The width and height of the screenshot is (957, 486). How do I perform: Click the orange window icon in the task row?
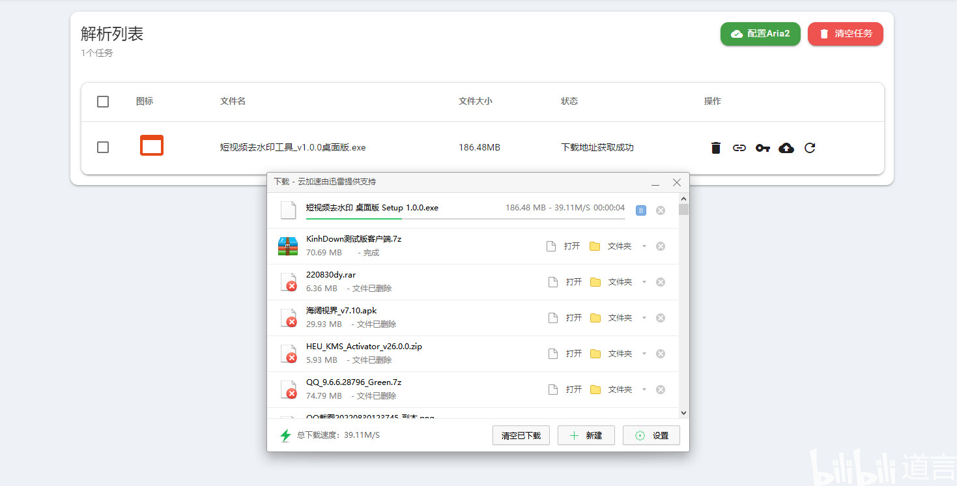click(152, 145)
